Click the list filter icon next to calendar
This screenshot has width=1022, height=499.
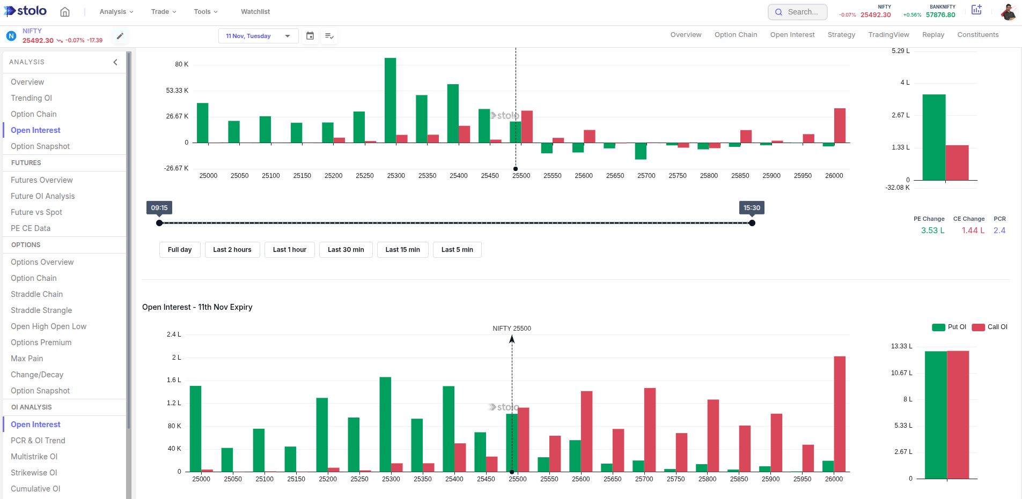[x=329, y=36]
